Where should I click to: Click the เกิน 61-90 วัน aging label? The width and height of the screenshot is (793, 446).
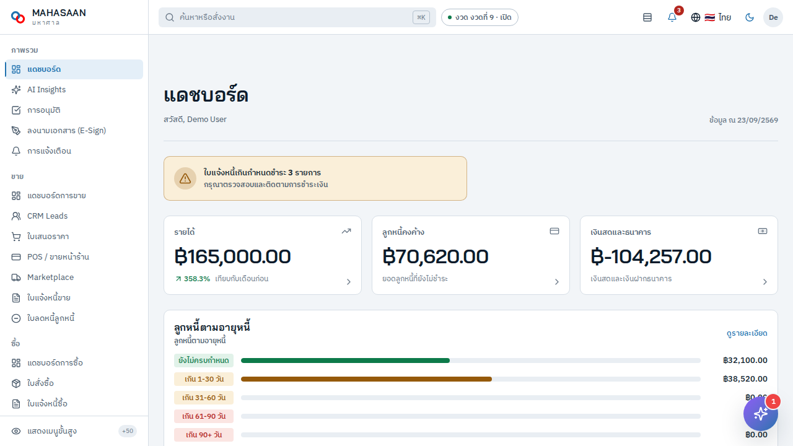point(204,416)
